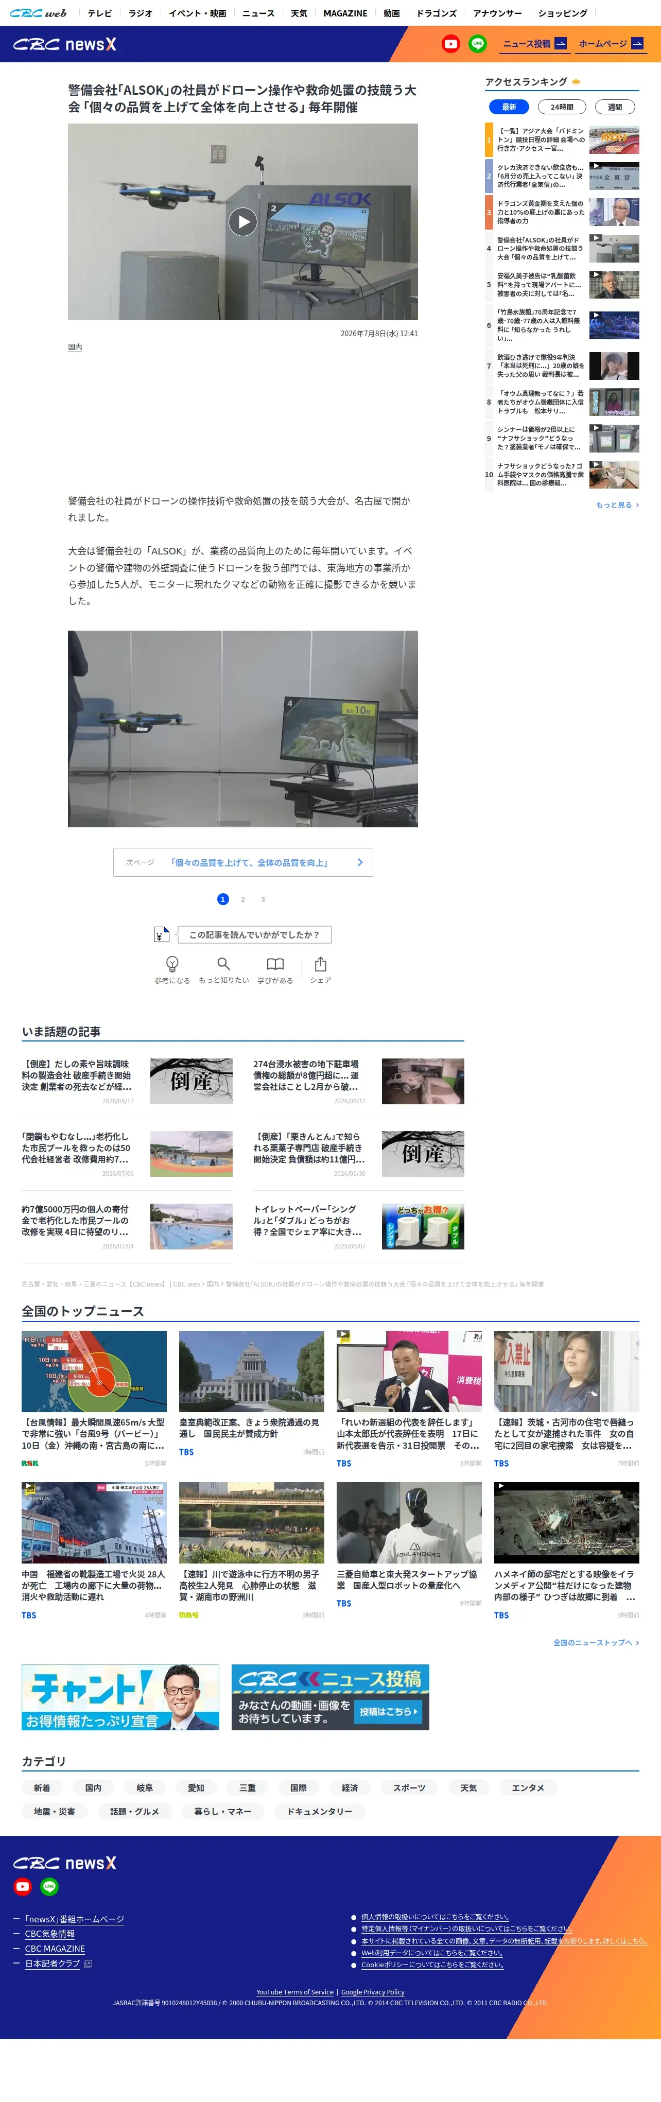Open the 台風情報 typhoon map thumbnail
Screen dimensions: 661x2102
[94, 1371]
